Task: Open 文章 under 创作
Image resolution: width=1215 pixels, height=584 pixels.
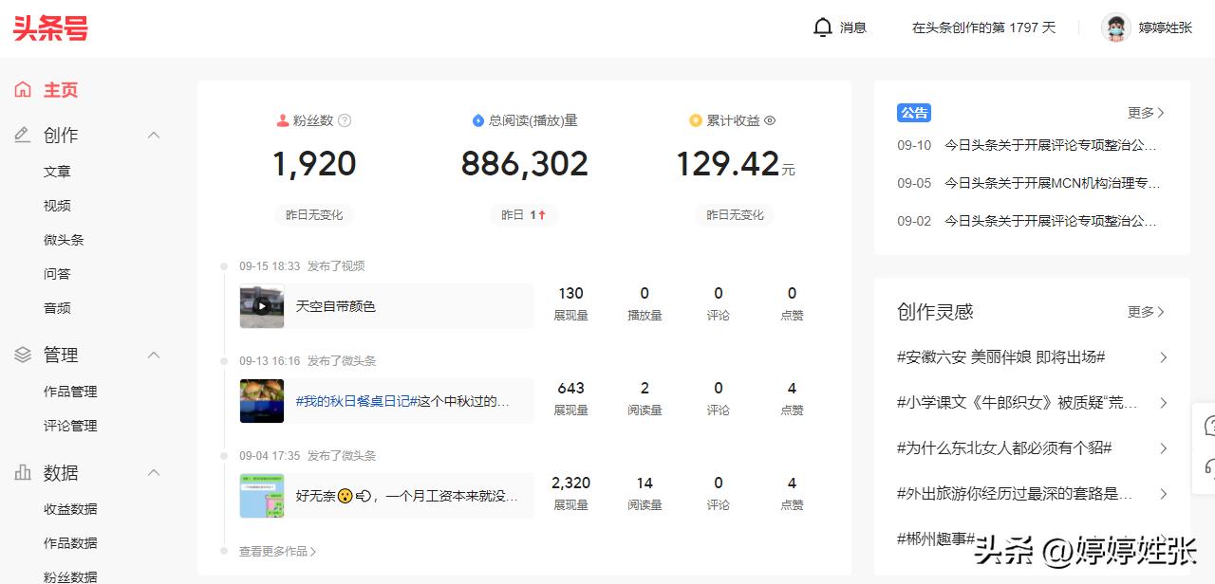Action: pos(57,172)
